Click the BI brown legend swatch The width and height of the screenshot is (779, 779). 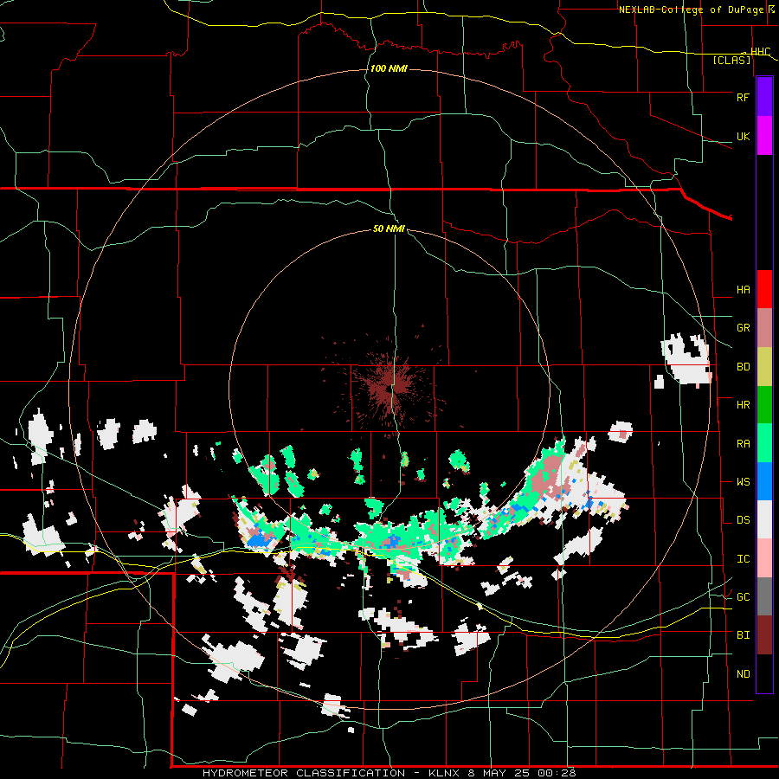point(764,635)
